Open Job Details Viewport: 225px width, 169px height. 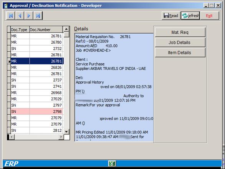[x=180, y=43]
